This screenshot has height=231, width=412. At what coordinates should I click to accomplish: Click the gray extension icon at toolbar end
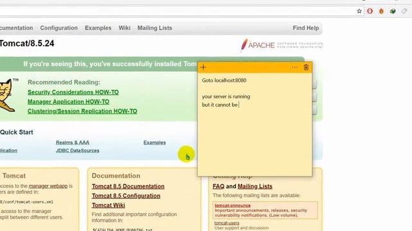tap(404, 11)
